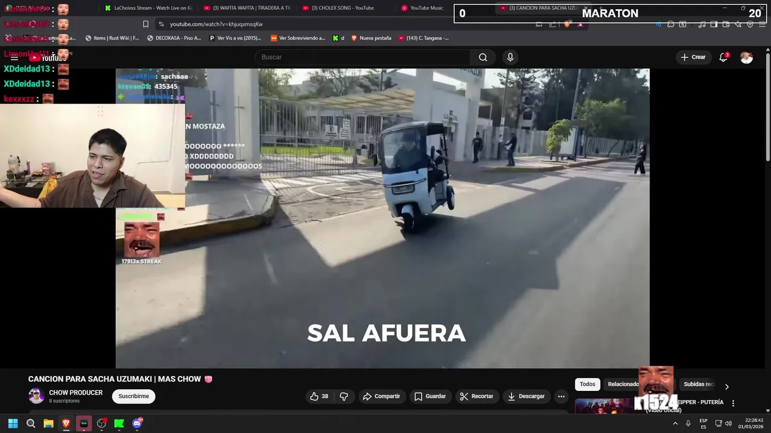Open CHOW PRODUCER channel avatar

(36, 396)
